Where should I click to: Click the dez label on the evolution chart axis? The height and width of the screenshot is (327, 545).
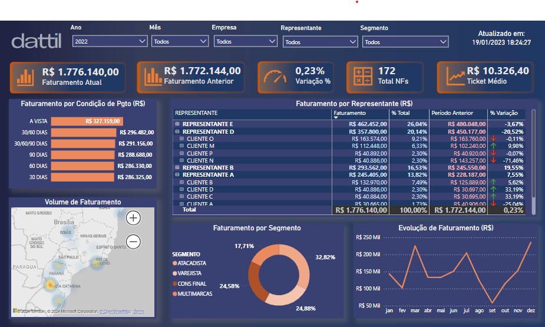click(531, 311)
